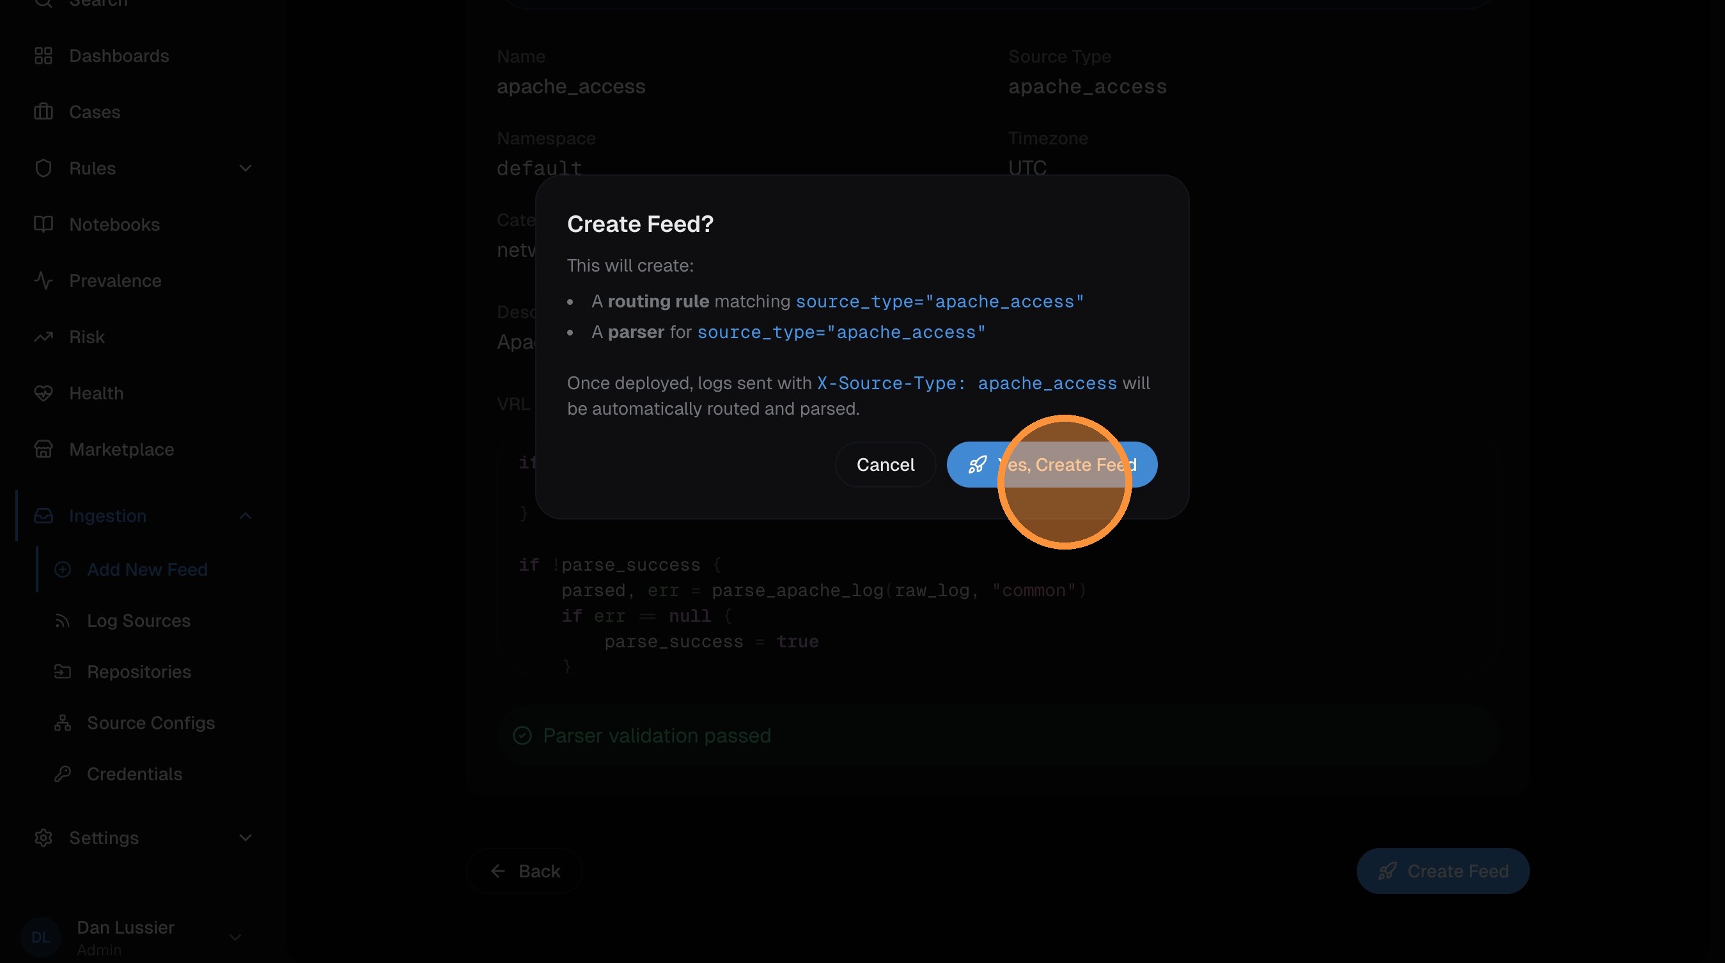Click the Rules shield icon
The image size is (1725, 963).
pos(43,168)
